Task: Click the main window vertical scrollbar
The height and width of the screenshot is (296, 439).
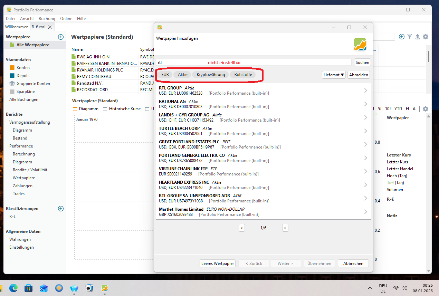Action: coord(429,57)
